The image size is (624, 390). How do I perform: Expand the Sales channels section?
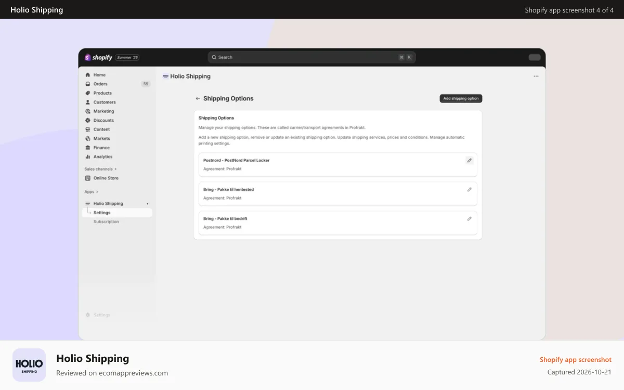[x=100, y=169]
